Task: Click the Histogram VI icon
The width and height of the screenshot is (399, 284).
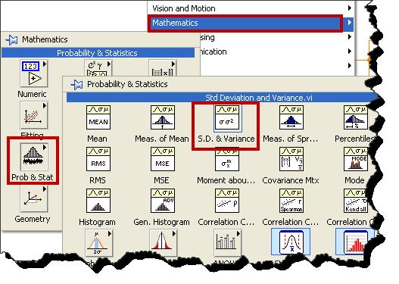Action: point(98,201)
